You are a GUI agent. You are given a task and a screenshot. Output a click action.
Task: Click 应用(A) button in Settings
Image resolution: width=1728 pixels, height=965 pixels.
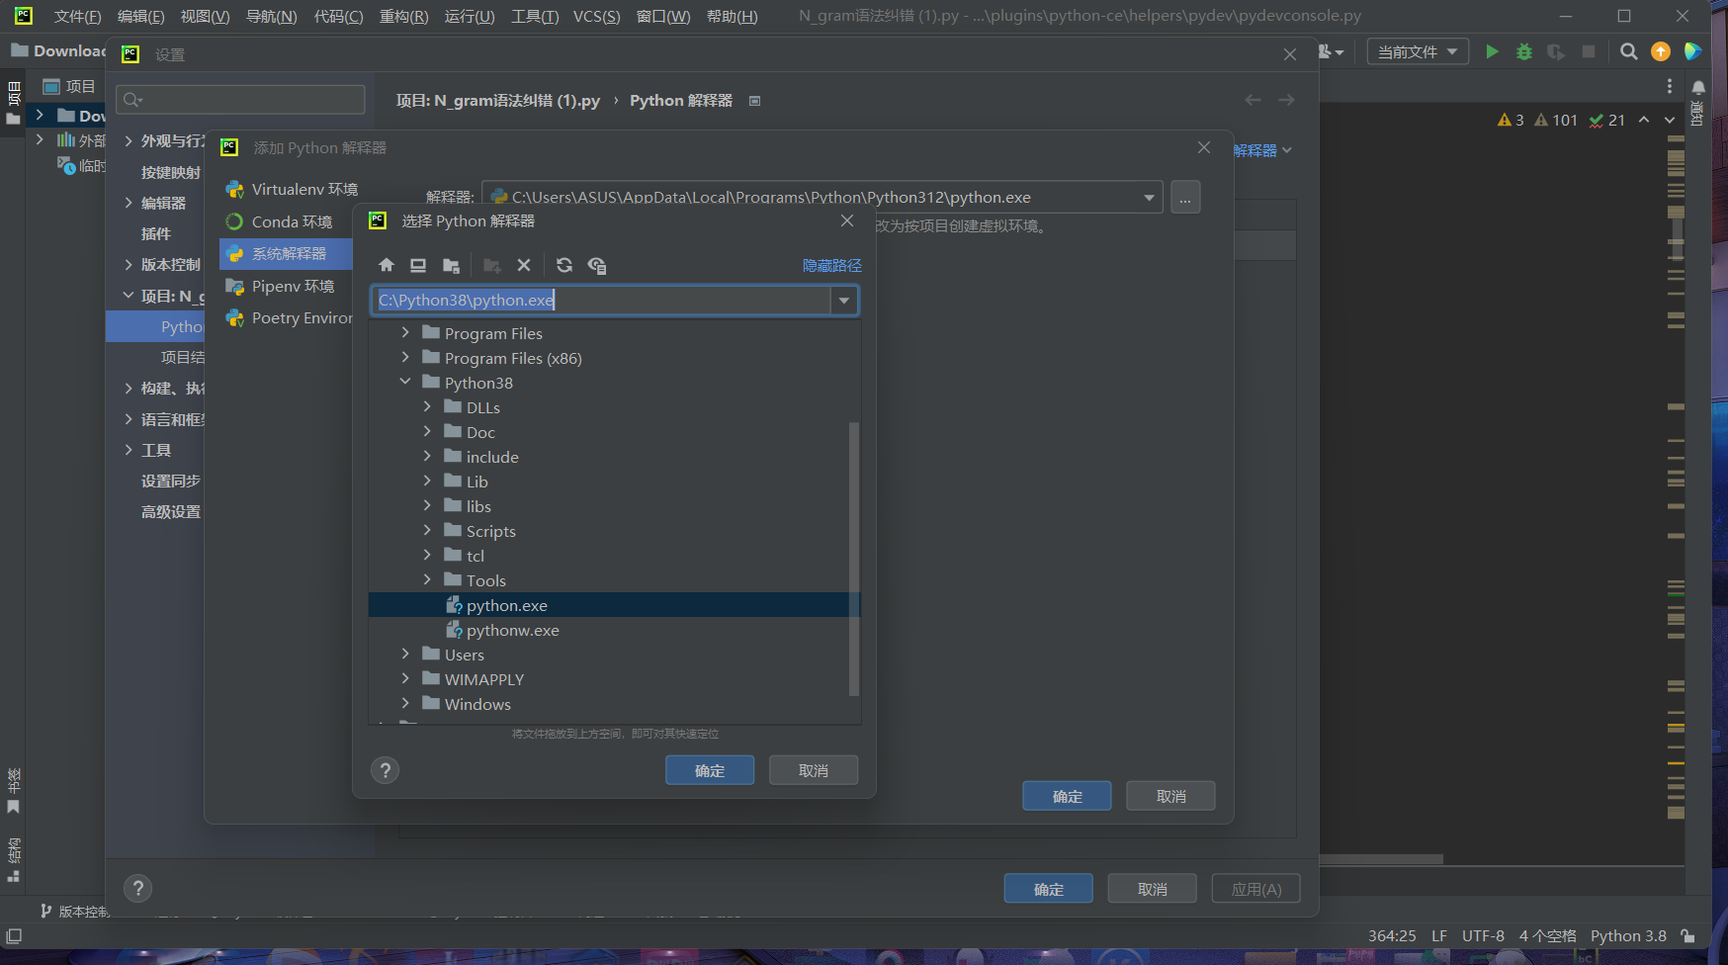point(1256,889)
